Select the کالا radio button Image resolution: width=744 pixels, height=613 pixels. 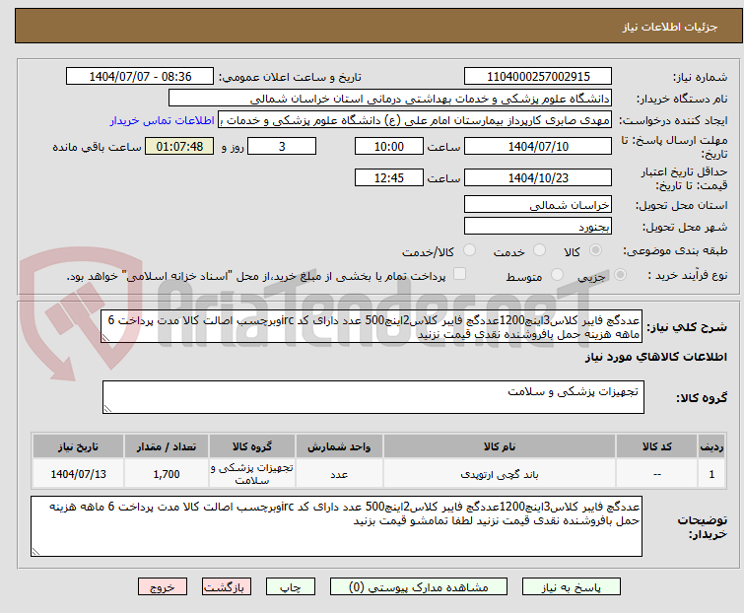[595, 250]
